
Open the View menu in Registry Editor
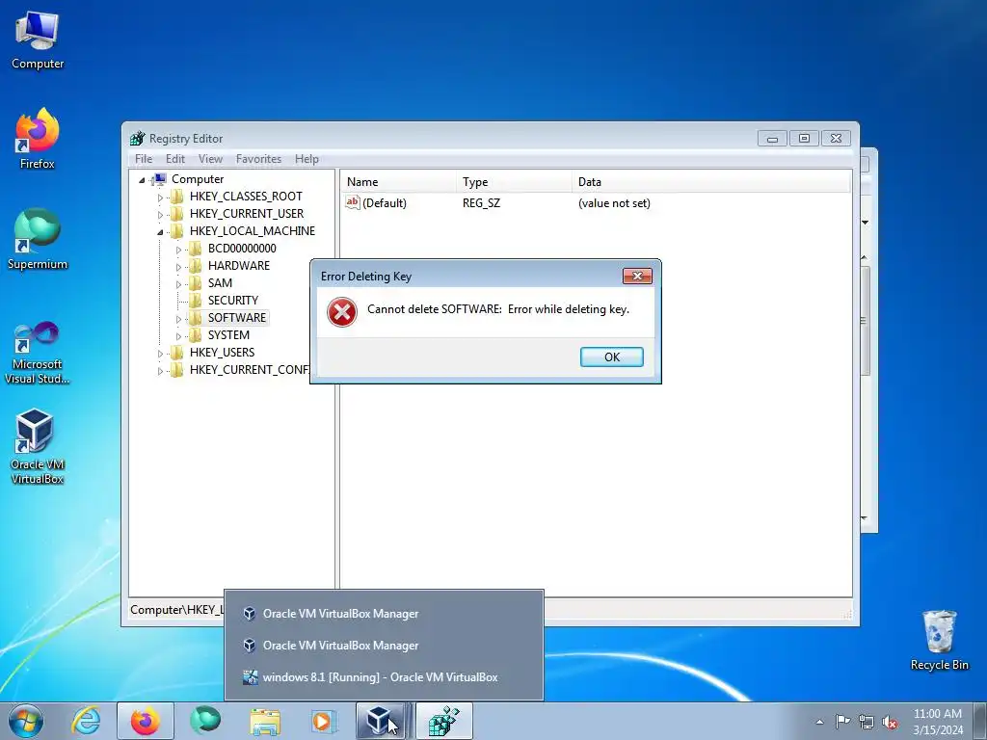point(210,159)
